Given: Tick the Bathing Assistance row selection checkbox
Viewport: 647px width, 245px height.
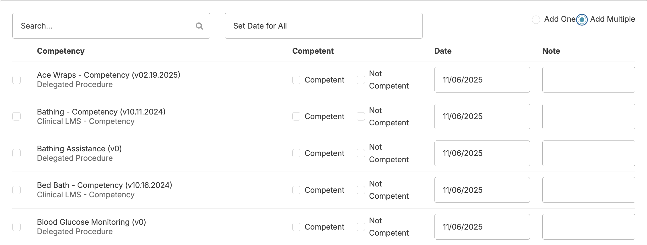Looking at the screenshot, I should click(x=17, y=153).
